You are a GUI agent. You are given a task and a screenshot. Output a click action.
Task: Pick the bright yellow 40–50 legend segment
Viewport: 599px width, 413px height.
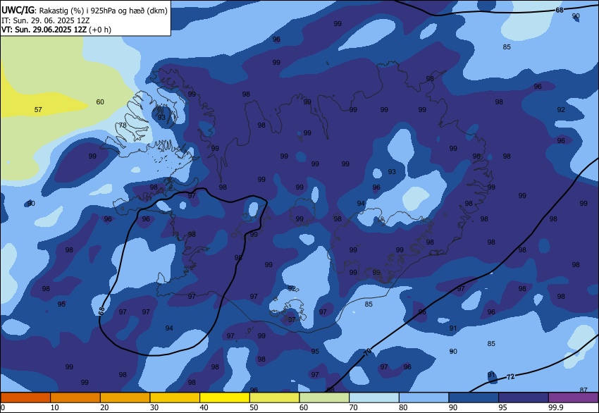tap(225, 397)
